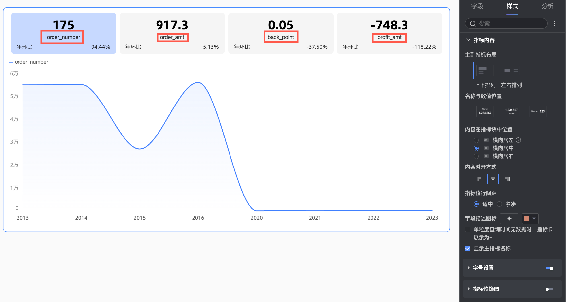Image resolution: width=566 pixels, height=302 pixels.
Task: Select value-above-name position thumbnail
Action: [x=511, y=111]
